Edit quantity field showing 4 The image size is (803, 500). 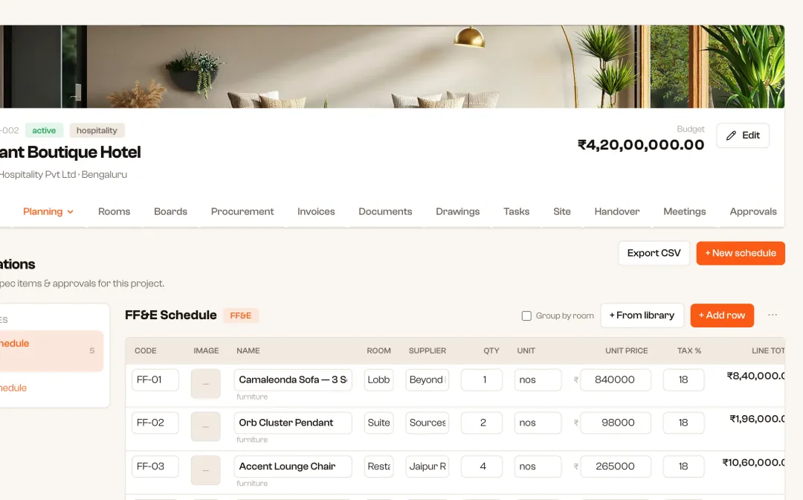tap(481, 467)
